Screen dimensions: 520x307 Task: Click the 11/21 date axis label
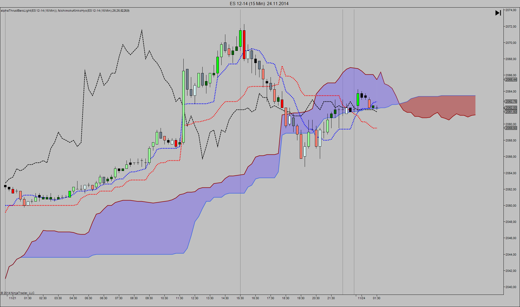(12, 298)
